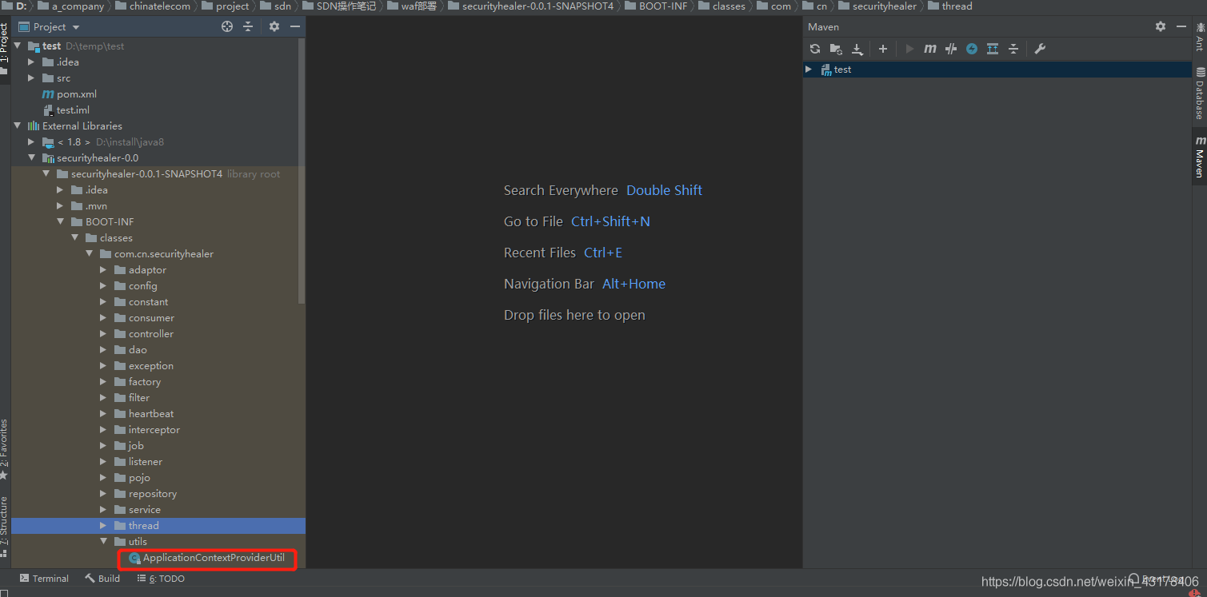1207x597 pixels.
Task: Collapse External Libraries node
Action: coord(18,125)
